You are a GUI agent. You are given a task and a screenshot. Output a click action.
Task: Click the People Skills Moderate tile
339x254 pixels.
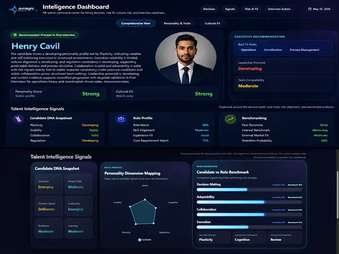(79, 184)
